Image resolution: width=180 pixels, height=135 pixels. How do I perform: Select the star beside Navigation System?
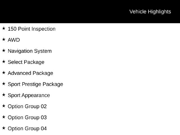point(4,51)
